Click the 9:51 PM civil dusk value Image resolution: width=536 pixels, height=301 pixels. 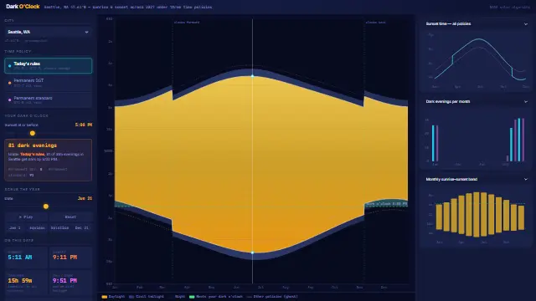tap(64, 281)
